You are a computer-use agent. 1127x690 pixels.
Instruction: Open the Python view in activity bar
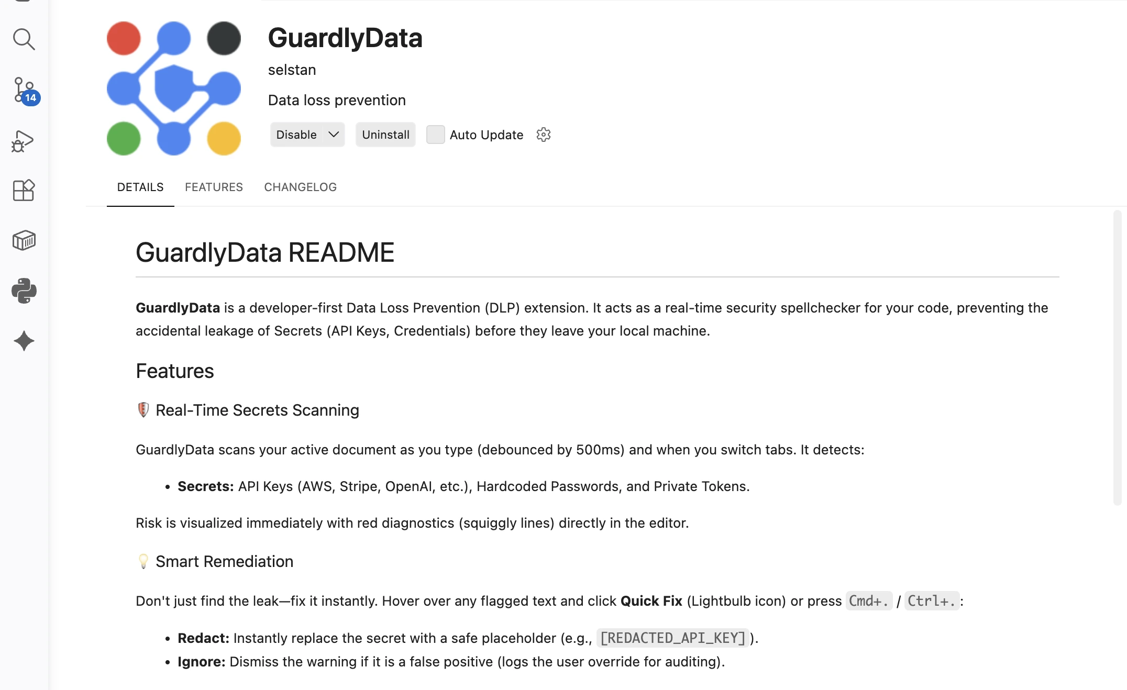point(24,291)
